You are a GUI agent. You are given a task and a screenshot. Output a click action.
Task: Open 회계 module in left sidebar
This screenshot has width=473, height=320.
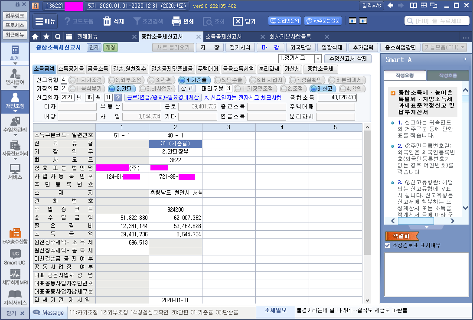pyautogui.click(x=15, y=52)
